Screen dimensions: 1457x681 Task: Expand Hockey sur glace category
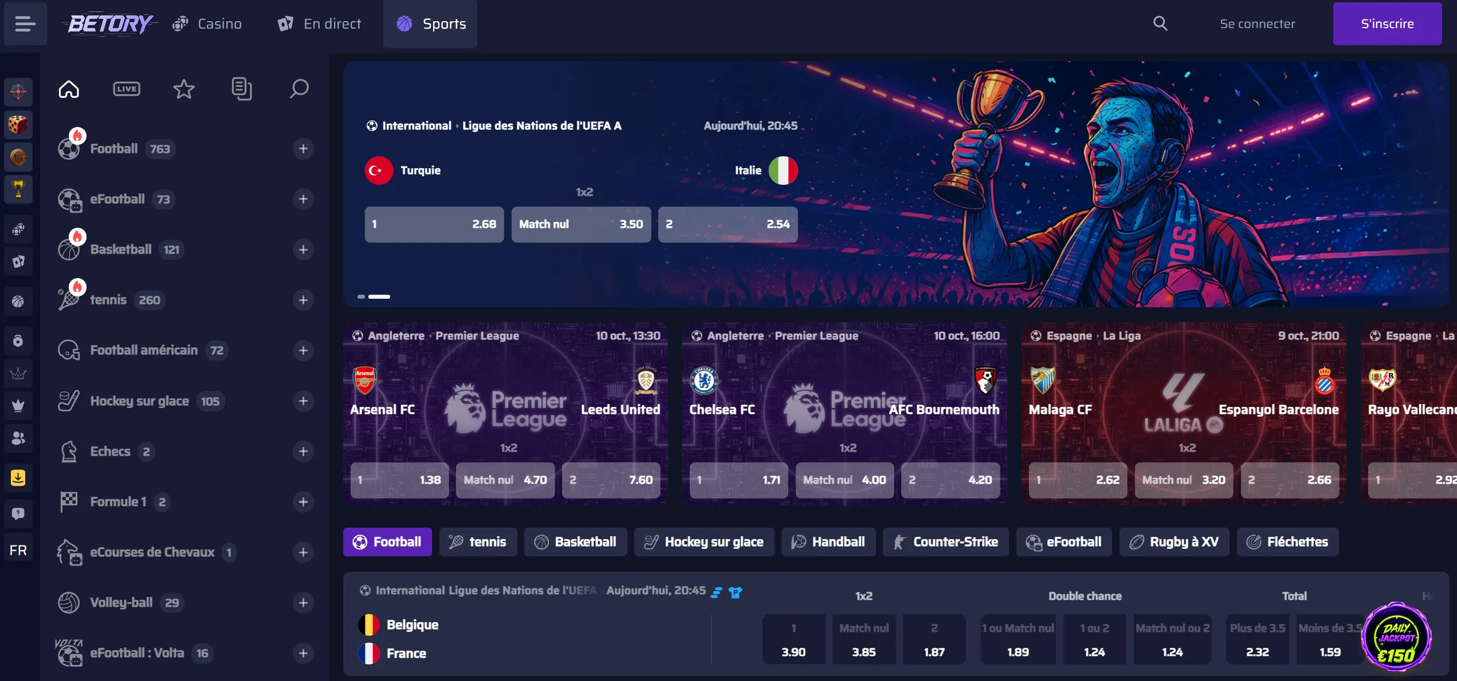(x=303, y=401)
